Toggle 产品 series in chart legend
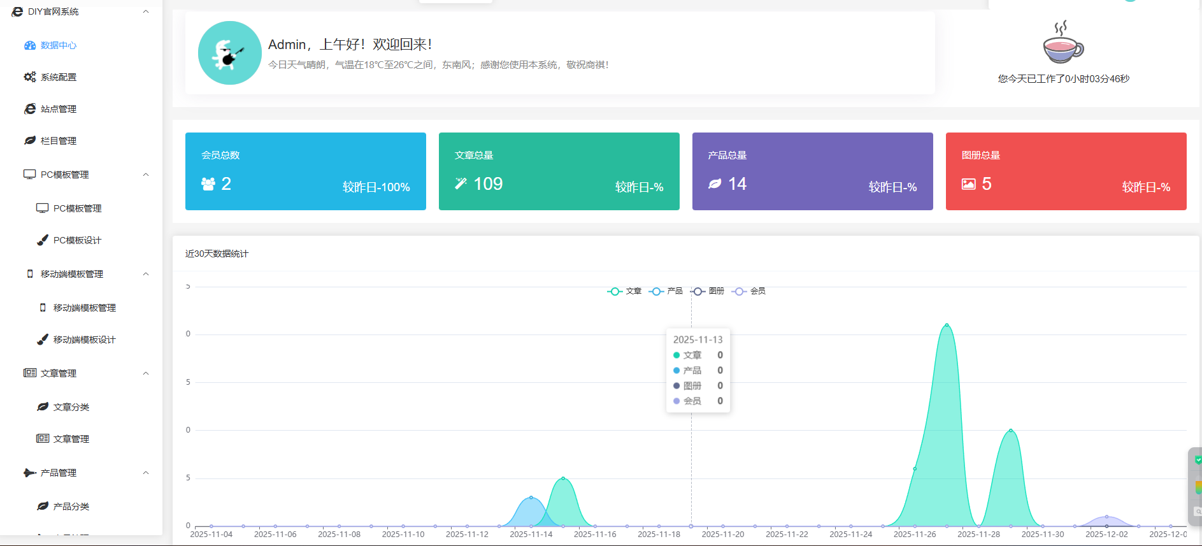 [x=666, y=291]
